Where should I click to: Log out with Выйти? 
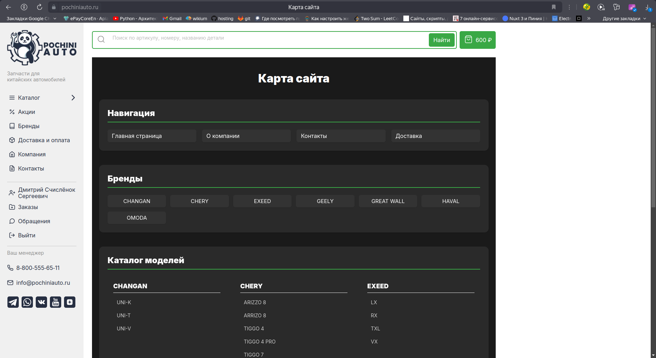click(27, 235)
